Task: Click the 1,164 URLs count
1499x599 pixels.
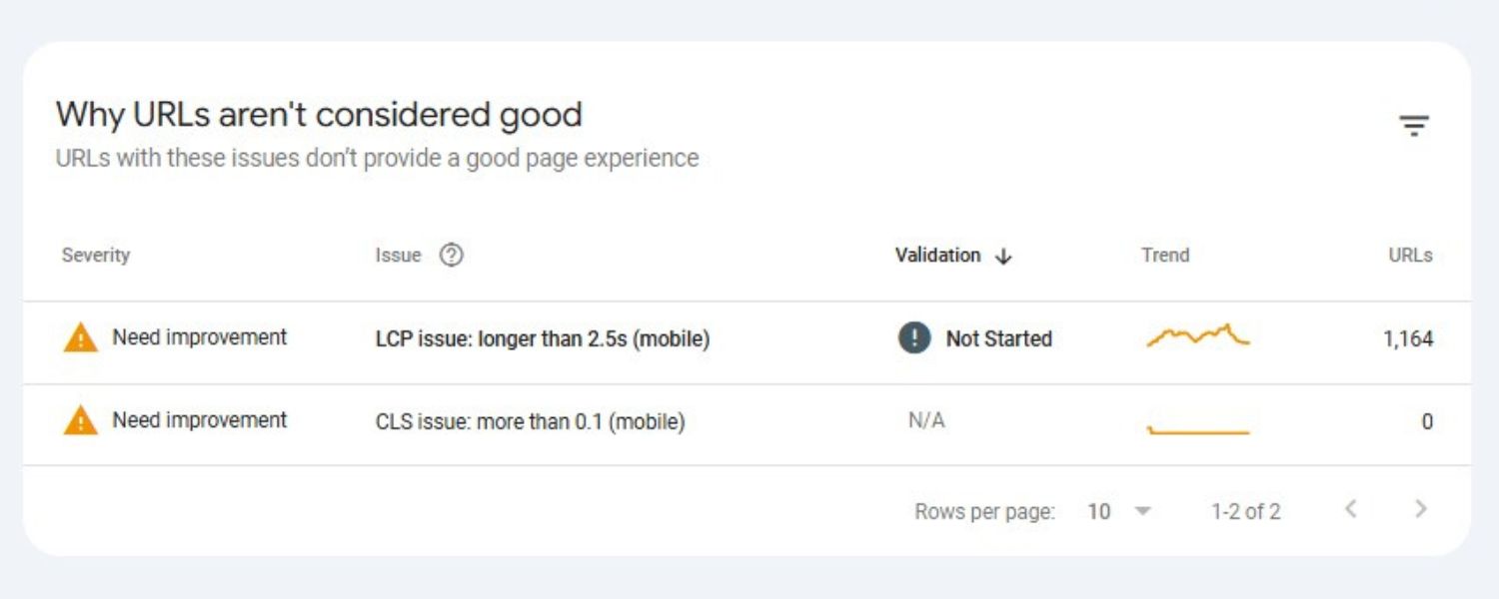Action: (x=1408, y=339)
